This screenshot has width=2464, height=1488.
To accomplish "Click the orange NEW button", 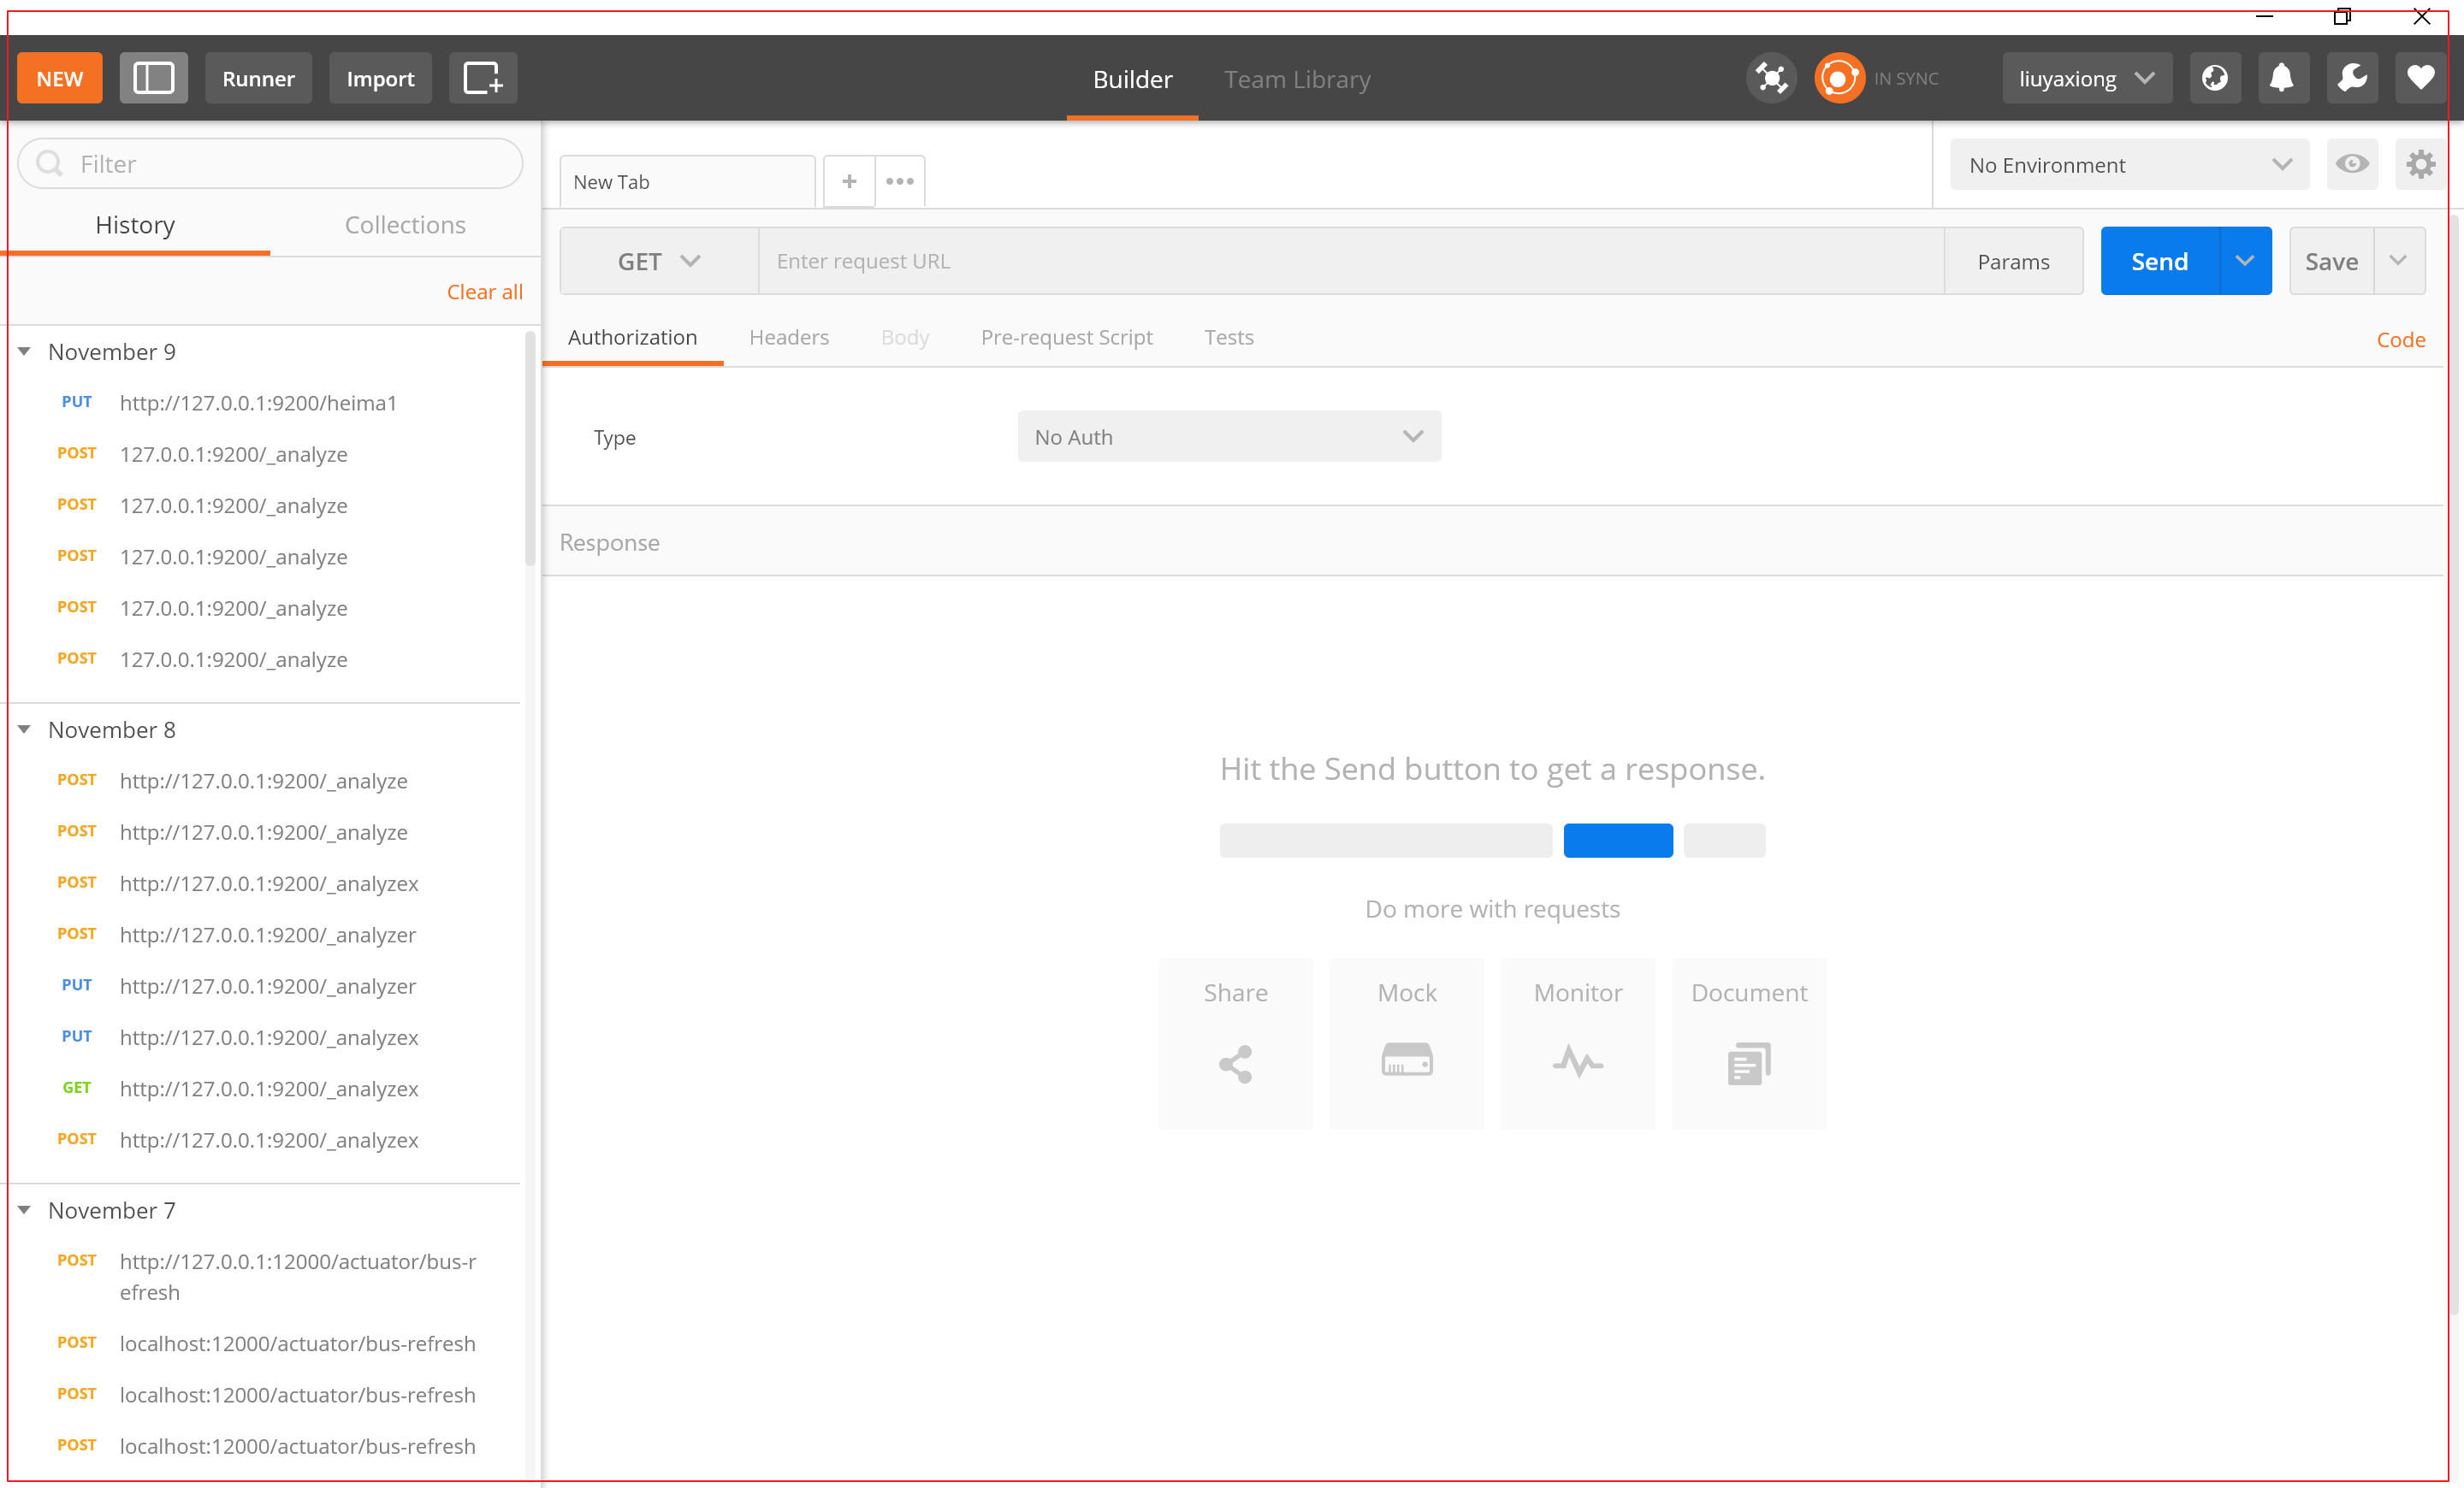I will point(60,78).
